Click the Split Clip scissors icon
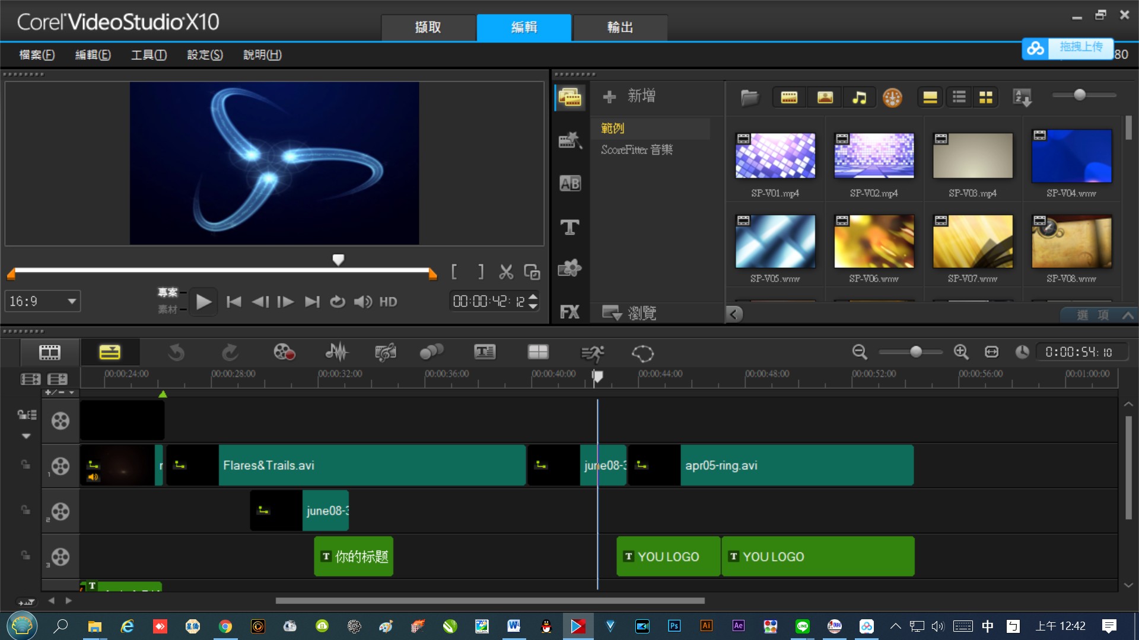1139x640 pixels. [506, 272]
